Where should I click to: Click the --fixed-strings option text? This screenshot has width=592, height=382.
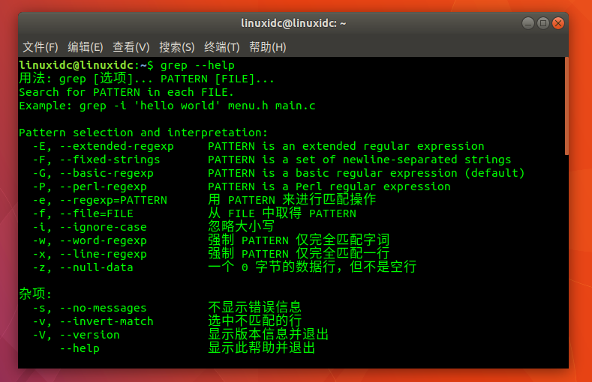click(x=110, y=160)
